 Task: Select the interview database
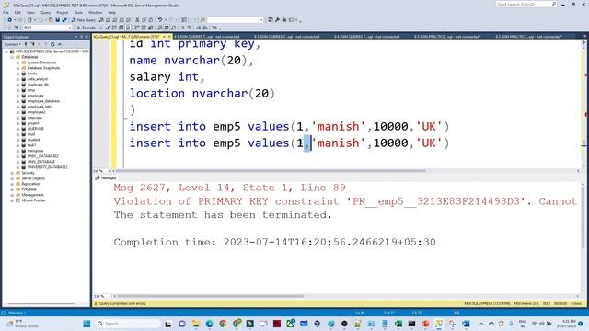[x=35, y=118]
